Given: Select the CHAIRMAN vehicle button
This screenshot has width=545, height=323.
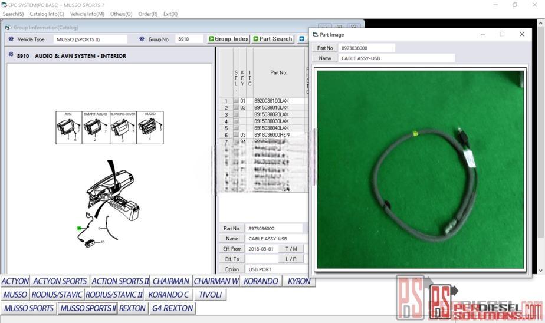Looking at the screenshot, I should pos(171,281).
